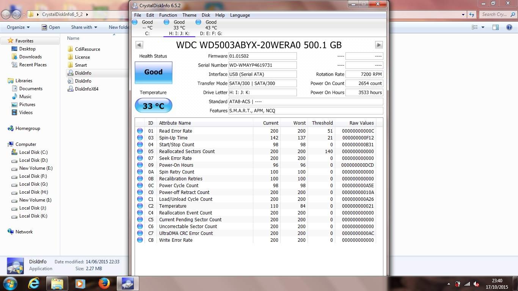Click the 33 °C temperature button
The width and height of the screenshot is (518, 291).
pyautogui.click(x=153, y=106)
